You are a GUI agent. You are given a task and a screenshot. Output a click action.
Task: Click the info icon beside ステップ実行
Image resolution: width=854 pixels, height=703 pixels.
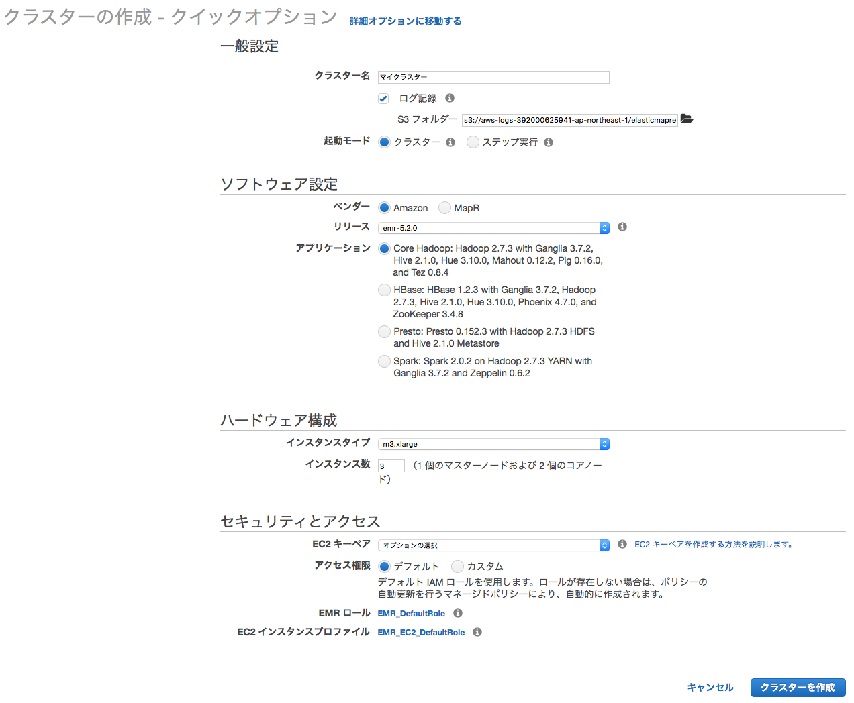pyautogui.click(x=549, y=142)
